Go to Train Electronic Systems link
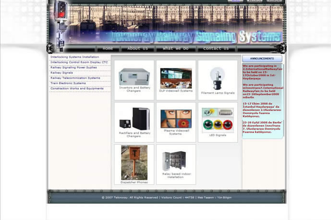 68,83
